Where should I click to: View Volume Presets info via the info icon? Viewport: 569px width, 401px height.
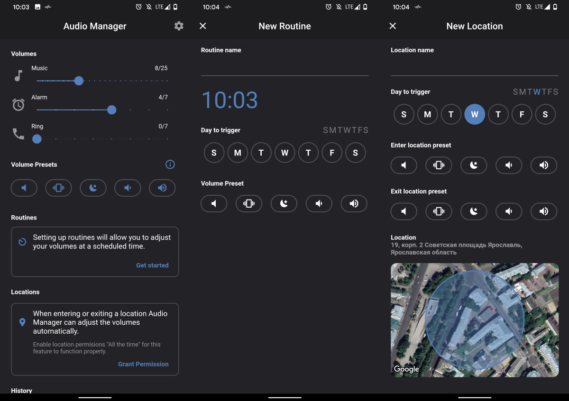click(170, 164)
